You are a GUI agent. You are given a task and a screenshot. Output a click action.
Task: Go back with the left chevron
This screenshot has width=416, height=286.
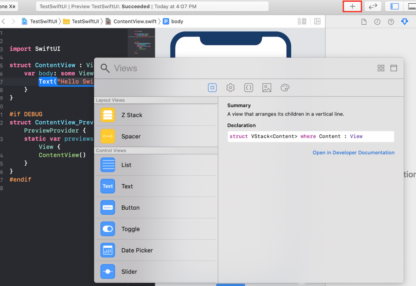tap(3, 22)
